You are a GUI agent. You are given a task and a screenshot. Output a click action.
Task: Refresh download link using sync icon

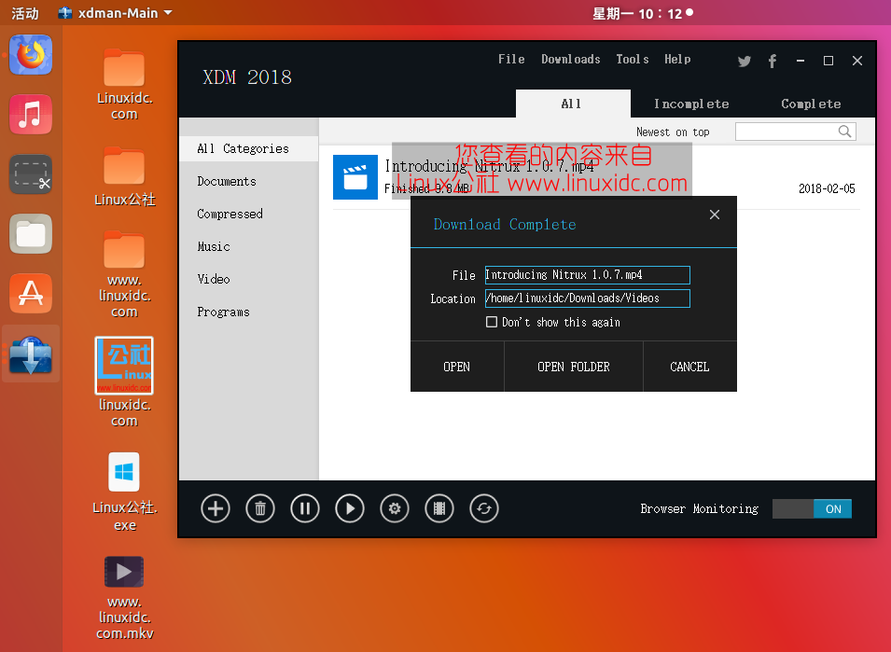coord(484,508)
